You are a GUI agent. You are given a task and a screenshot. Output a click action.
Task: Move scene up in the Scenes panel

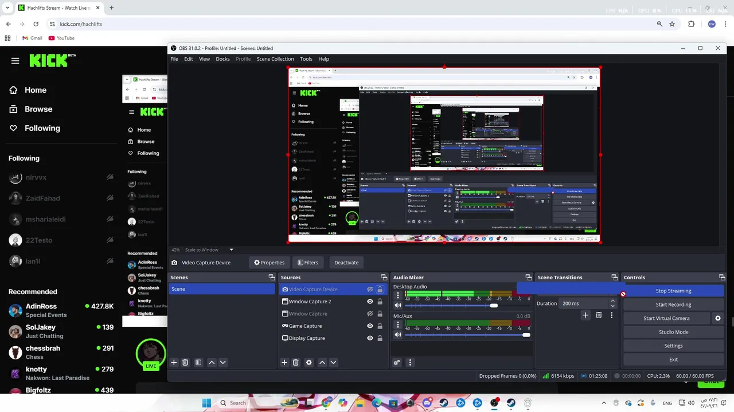coord(212,362)
